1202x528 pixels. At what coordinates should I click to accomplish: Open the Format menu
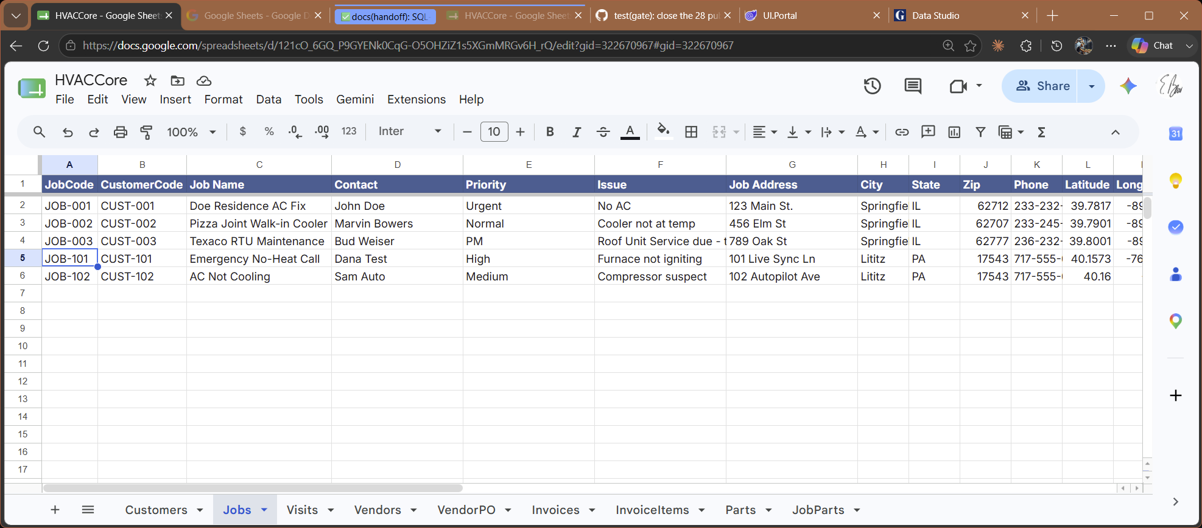click(223, 99)
